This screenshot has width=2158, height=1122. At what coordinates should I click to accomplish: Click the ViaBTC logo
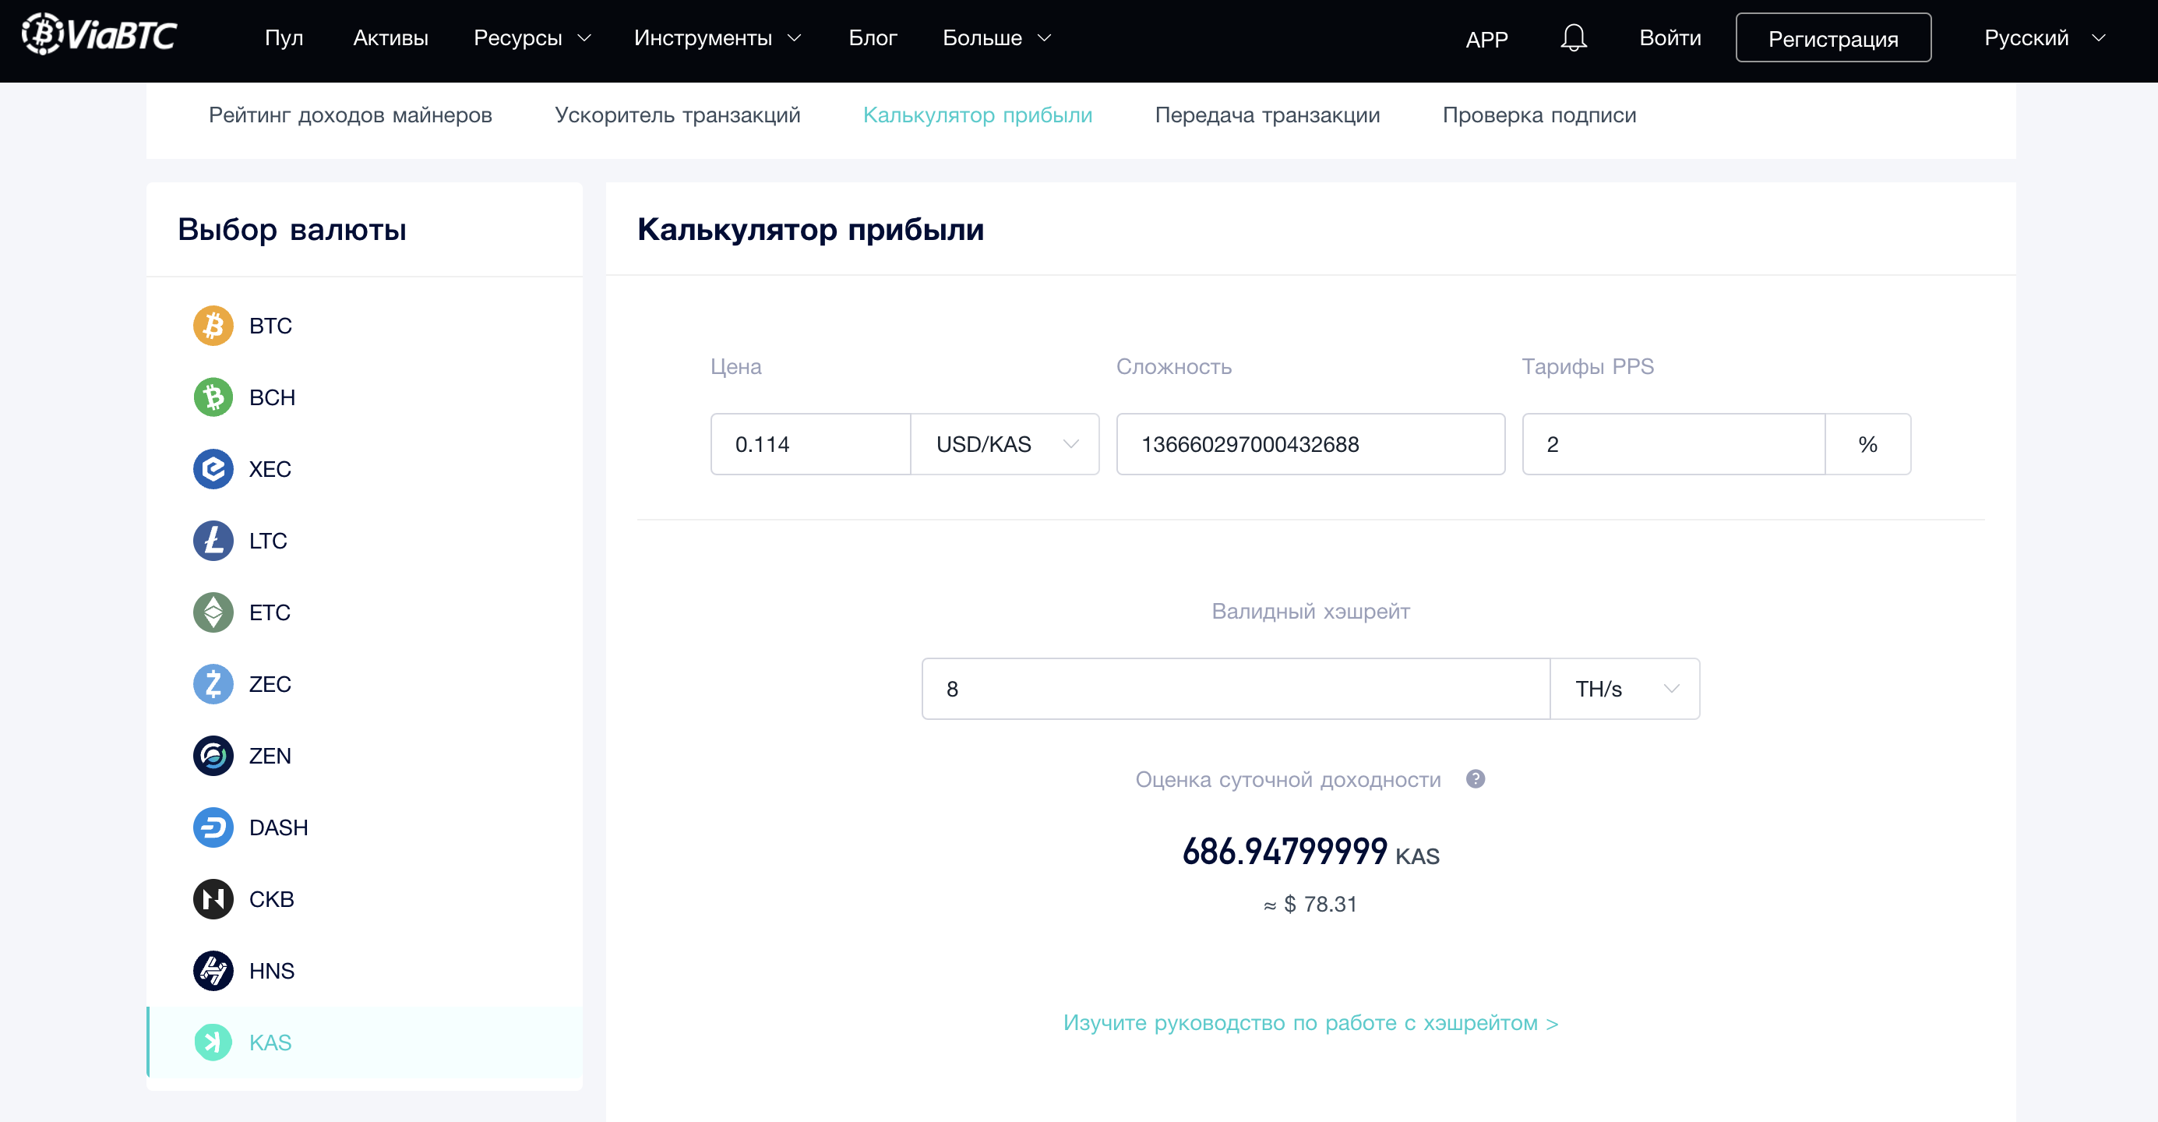tap(99, 36)
